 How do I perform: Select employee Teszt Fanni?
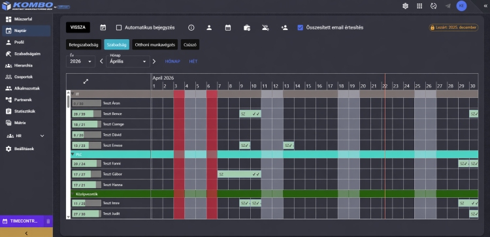click(112, 164)
